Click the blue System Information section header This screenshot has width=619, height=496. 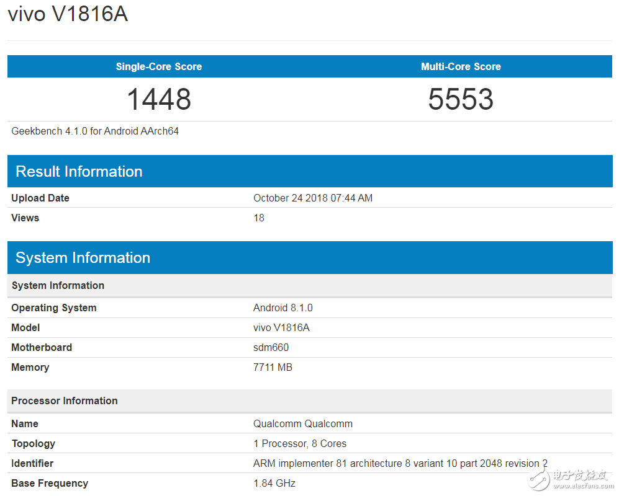(83, 258)
